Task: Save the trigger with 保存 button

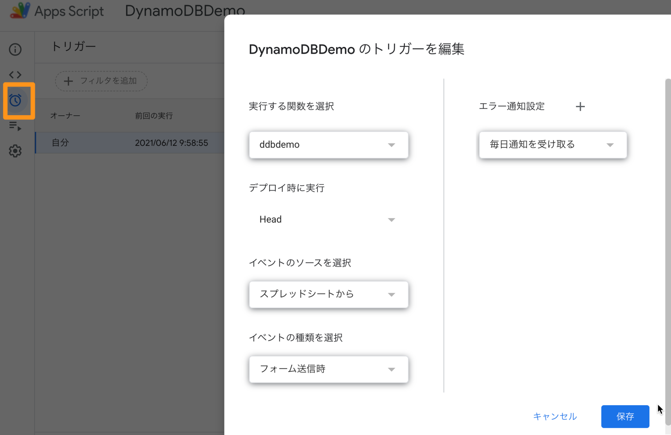Action: pos(625,416)
